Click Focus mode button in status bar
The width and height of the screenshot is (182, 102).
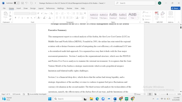click(137, 94)
